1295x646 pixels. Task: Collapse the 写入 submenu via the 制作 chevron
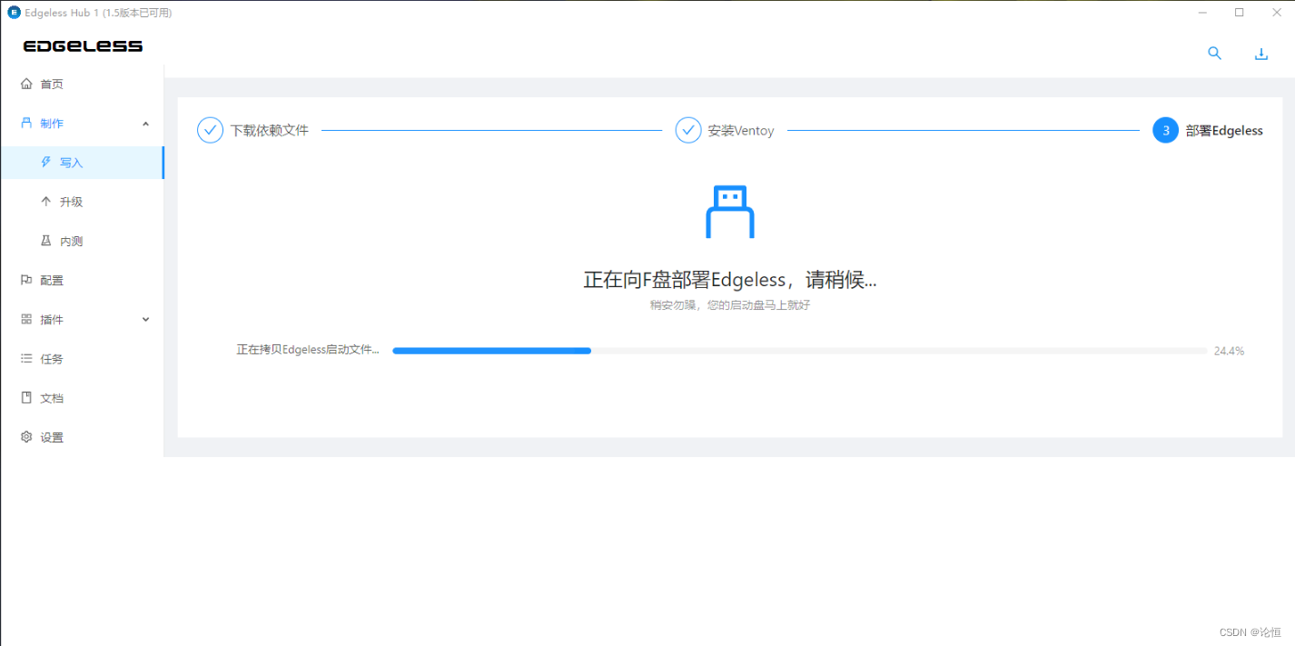point(144,123)
